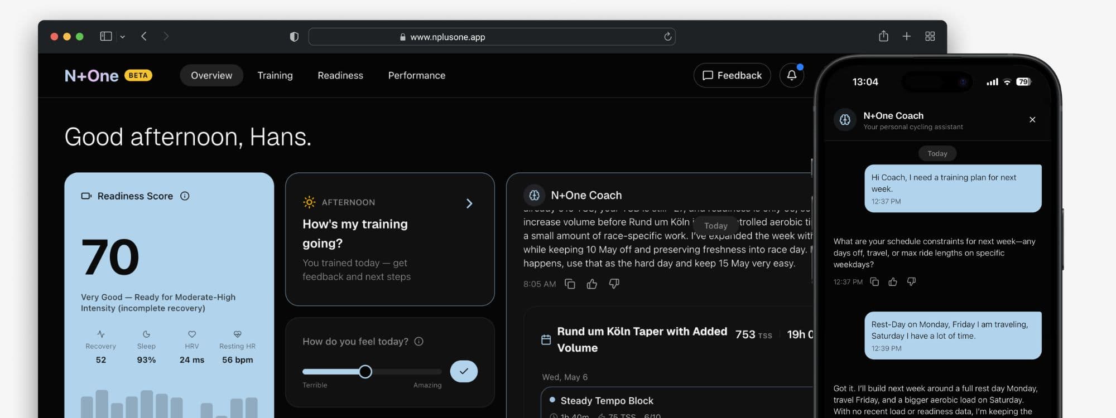This screenshot has width=1116, height=418.
Task: Click the HRV value 24 ms
Action: 192,360
